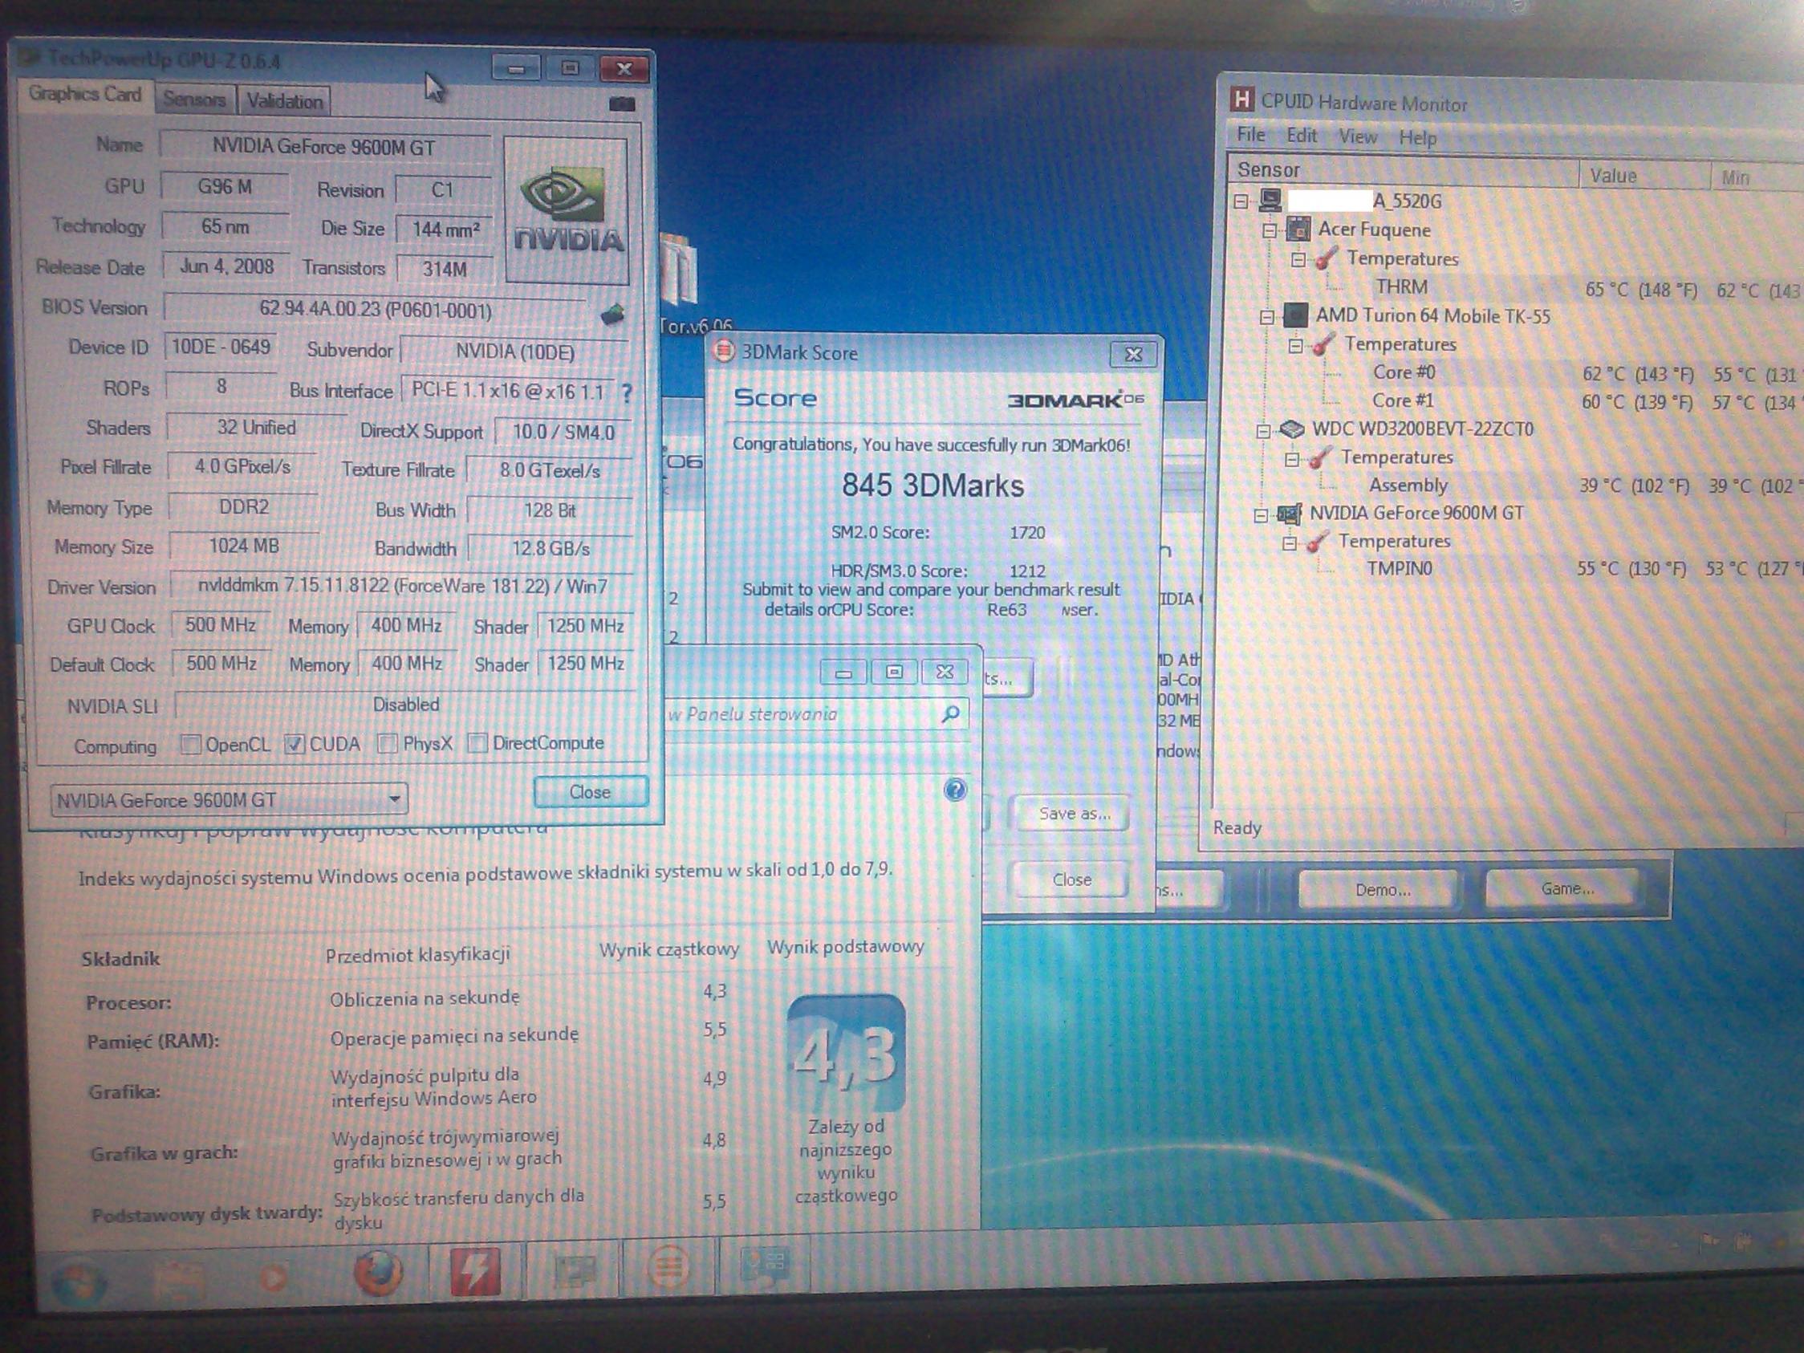The image size is (1804, 1353).
Task: Switch to the Validation tab
Action: (x=285, y=101)
